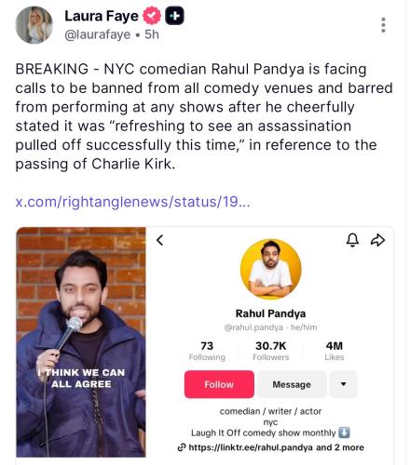Open the x.com/rightanglenews status link
Viewport: 410px width, 465px height.
[132, 202]
